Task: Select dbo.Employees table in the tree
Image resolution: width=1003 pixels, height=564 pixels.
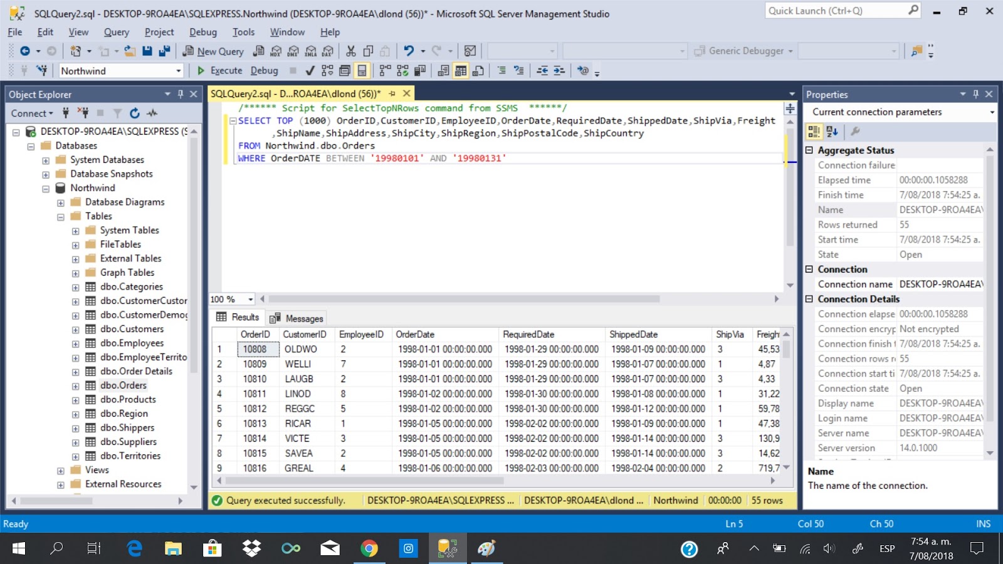Action: (132, 343)
